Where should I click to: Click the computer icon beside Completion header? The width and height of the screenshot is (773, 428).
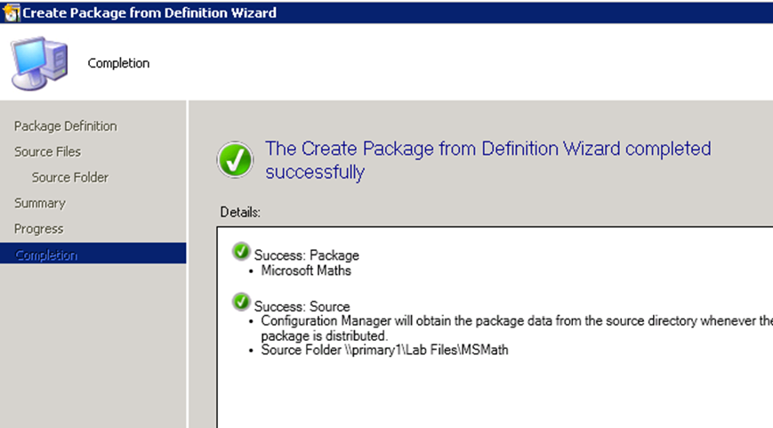click(39, 63)
